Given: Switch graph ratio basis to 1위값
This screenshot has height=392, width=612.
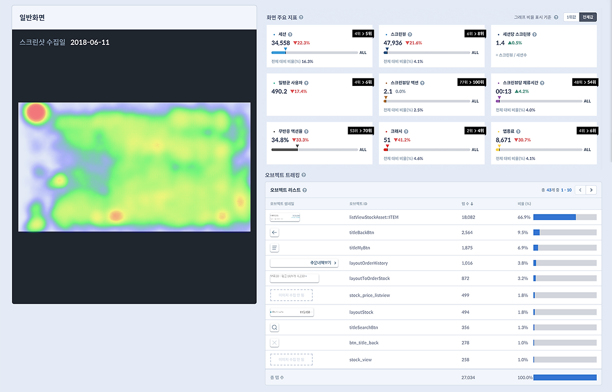Looking at the screenshot, I should (571, 17).
